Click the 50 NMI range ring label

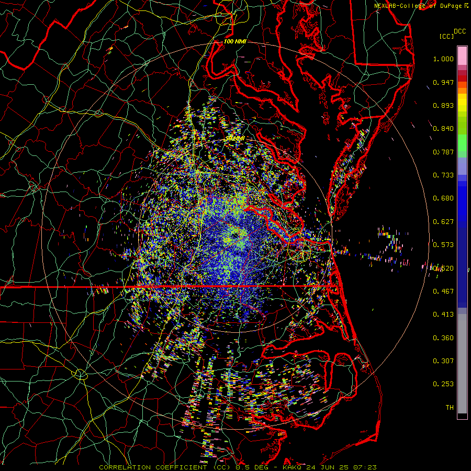coord(235,139)
